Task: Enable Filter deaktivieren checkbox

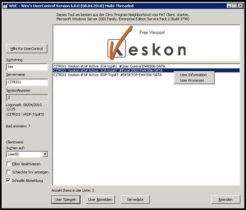Action: tap(9, 164)
